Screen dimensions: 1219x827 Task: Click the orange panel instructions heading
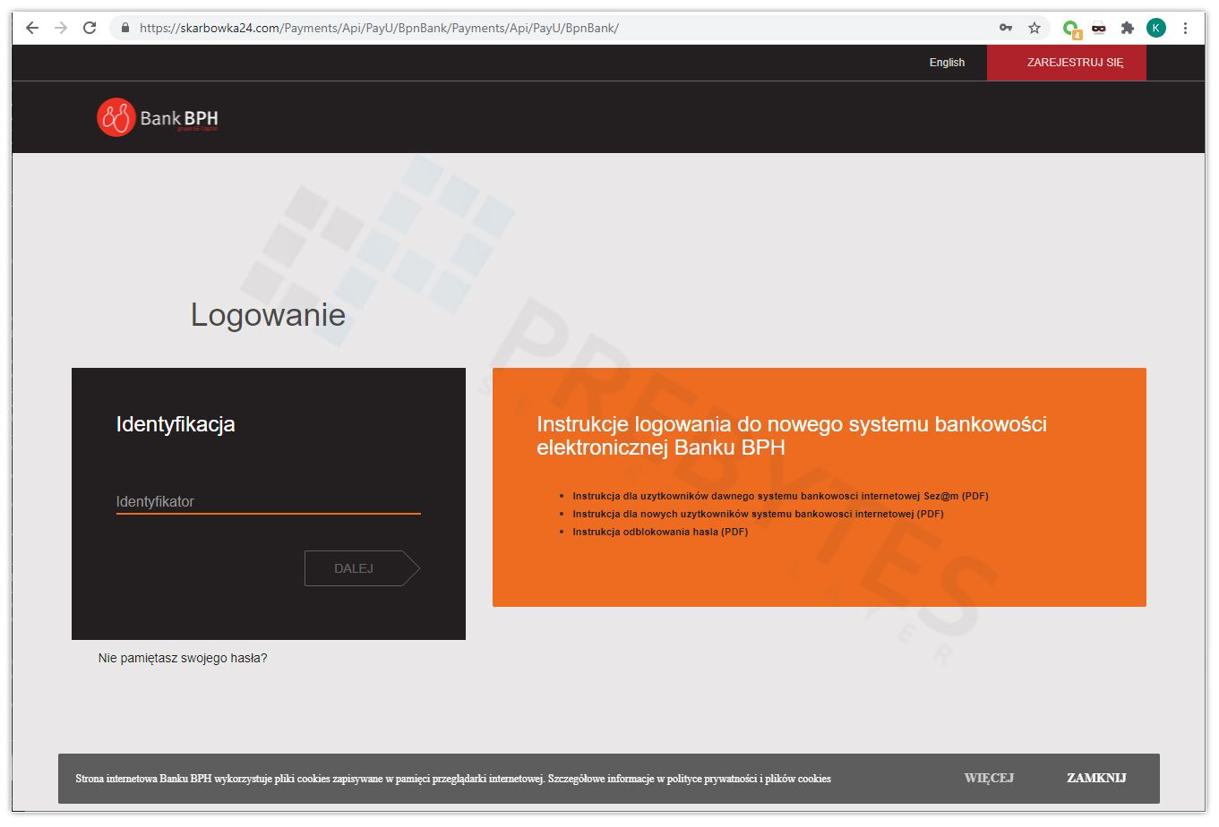(792, 436)
